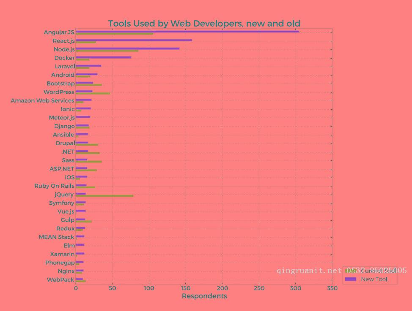Click the olive Current Tool bar for Bootstrap
Viewport: 412px width, 311px height.
tap(89, 85)
